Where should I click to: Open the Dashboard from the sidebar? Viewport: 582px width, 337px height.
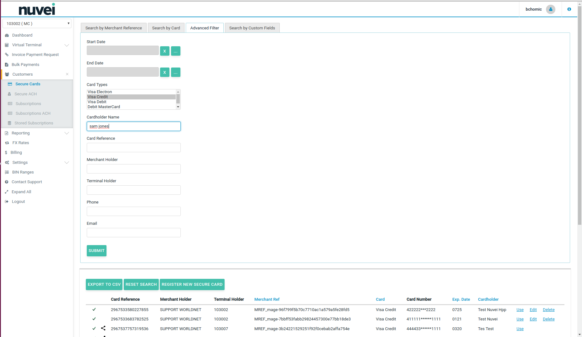coord(22,35)
